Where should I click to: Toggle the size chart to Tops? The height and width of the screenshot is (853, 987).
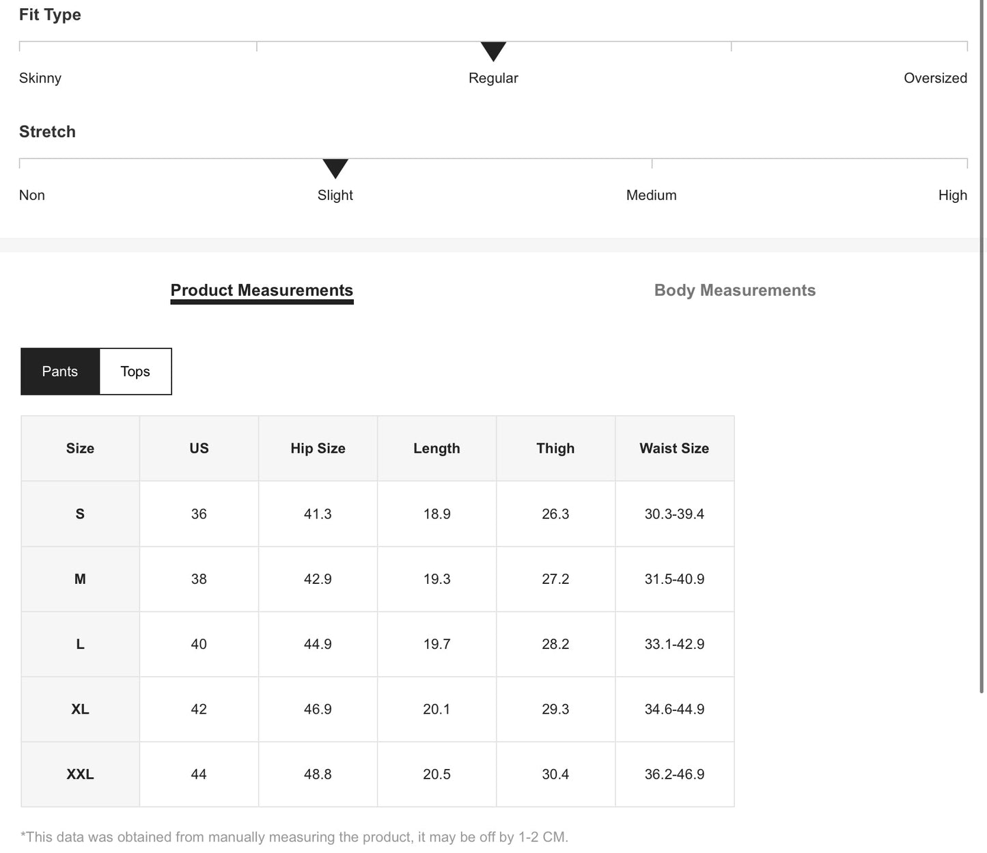[135, 372]
